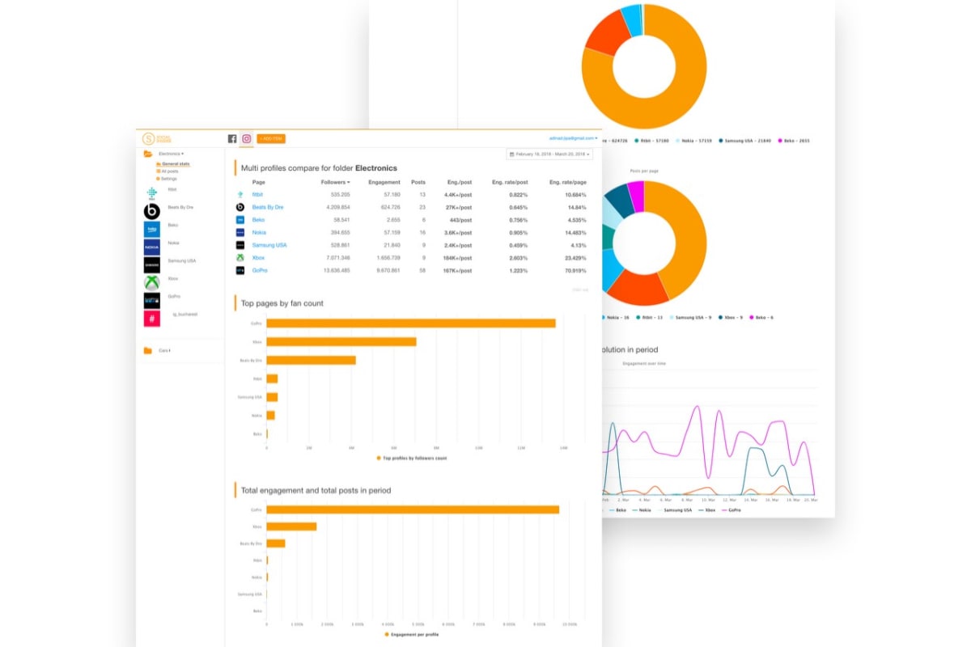Click the GoPro bar in fan count chart
971x647 pixels.
(x=411, y=323)
